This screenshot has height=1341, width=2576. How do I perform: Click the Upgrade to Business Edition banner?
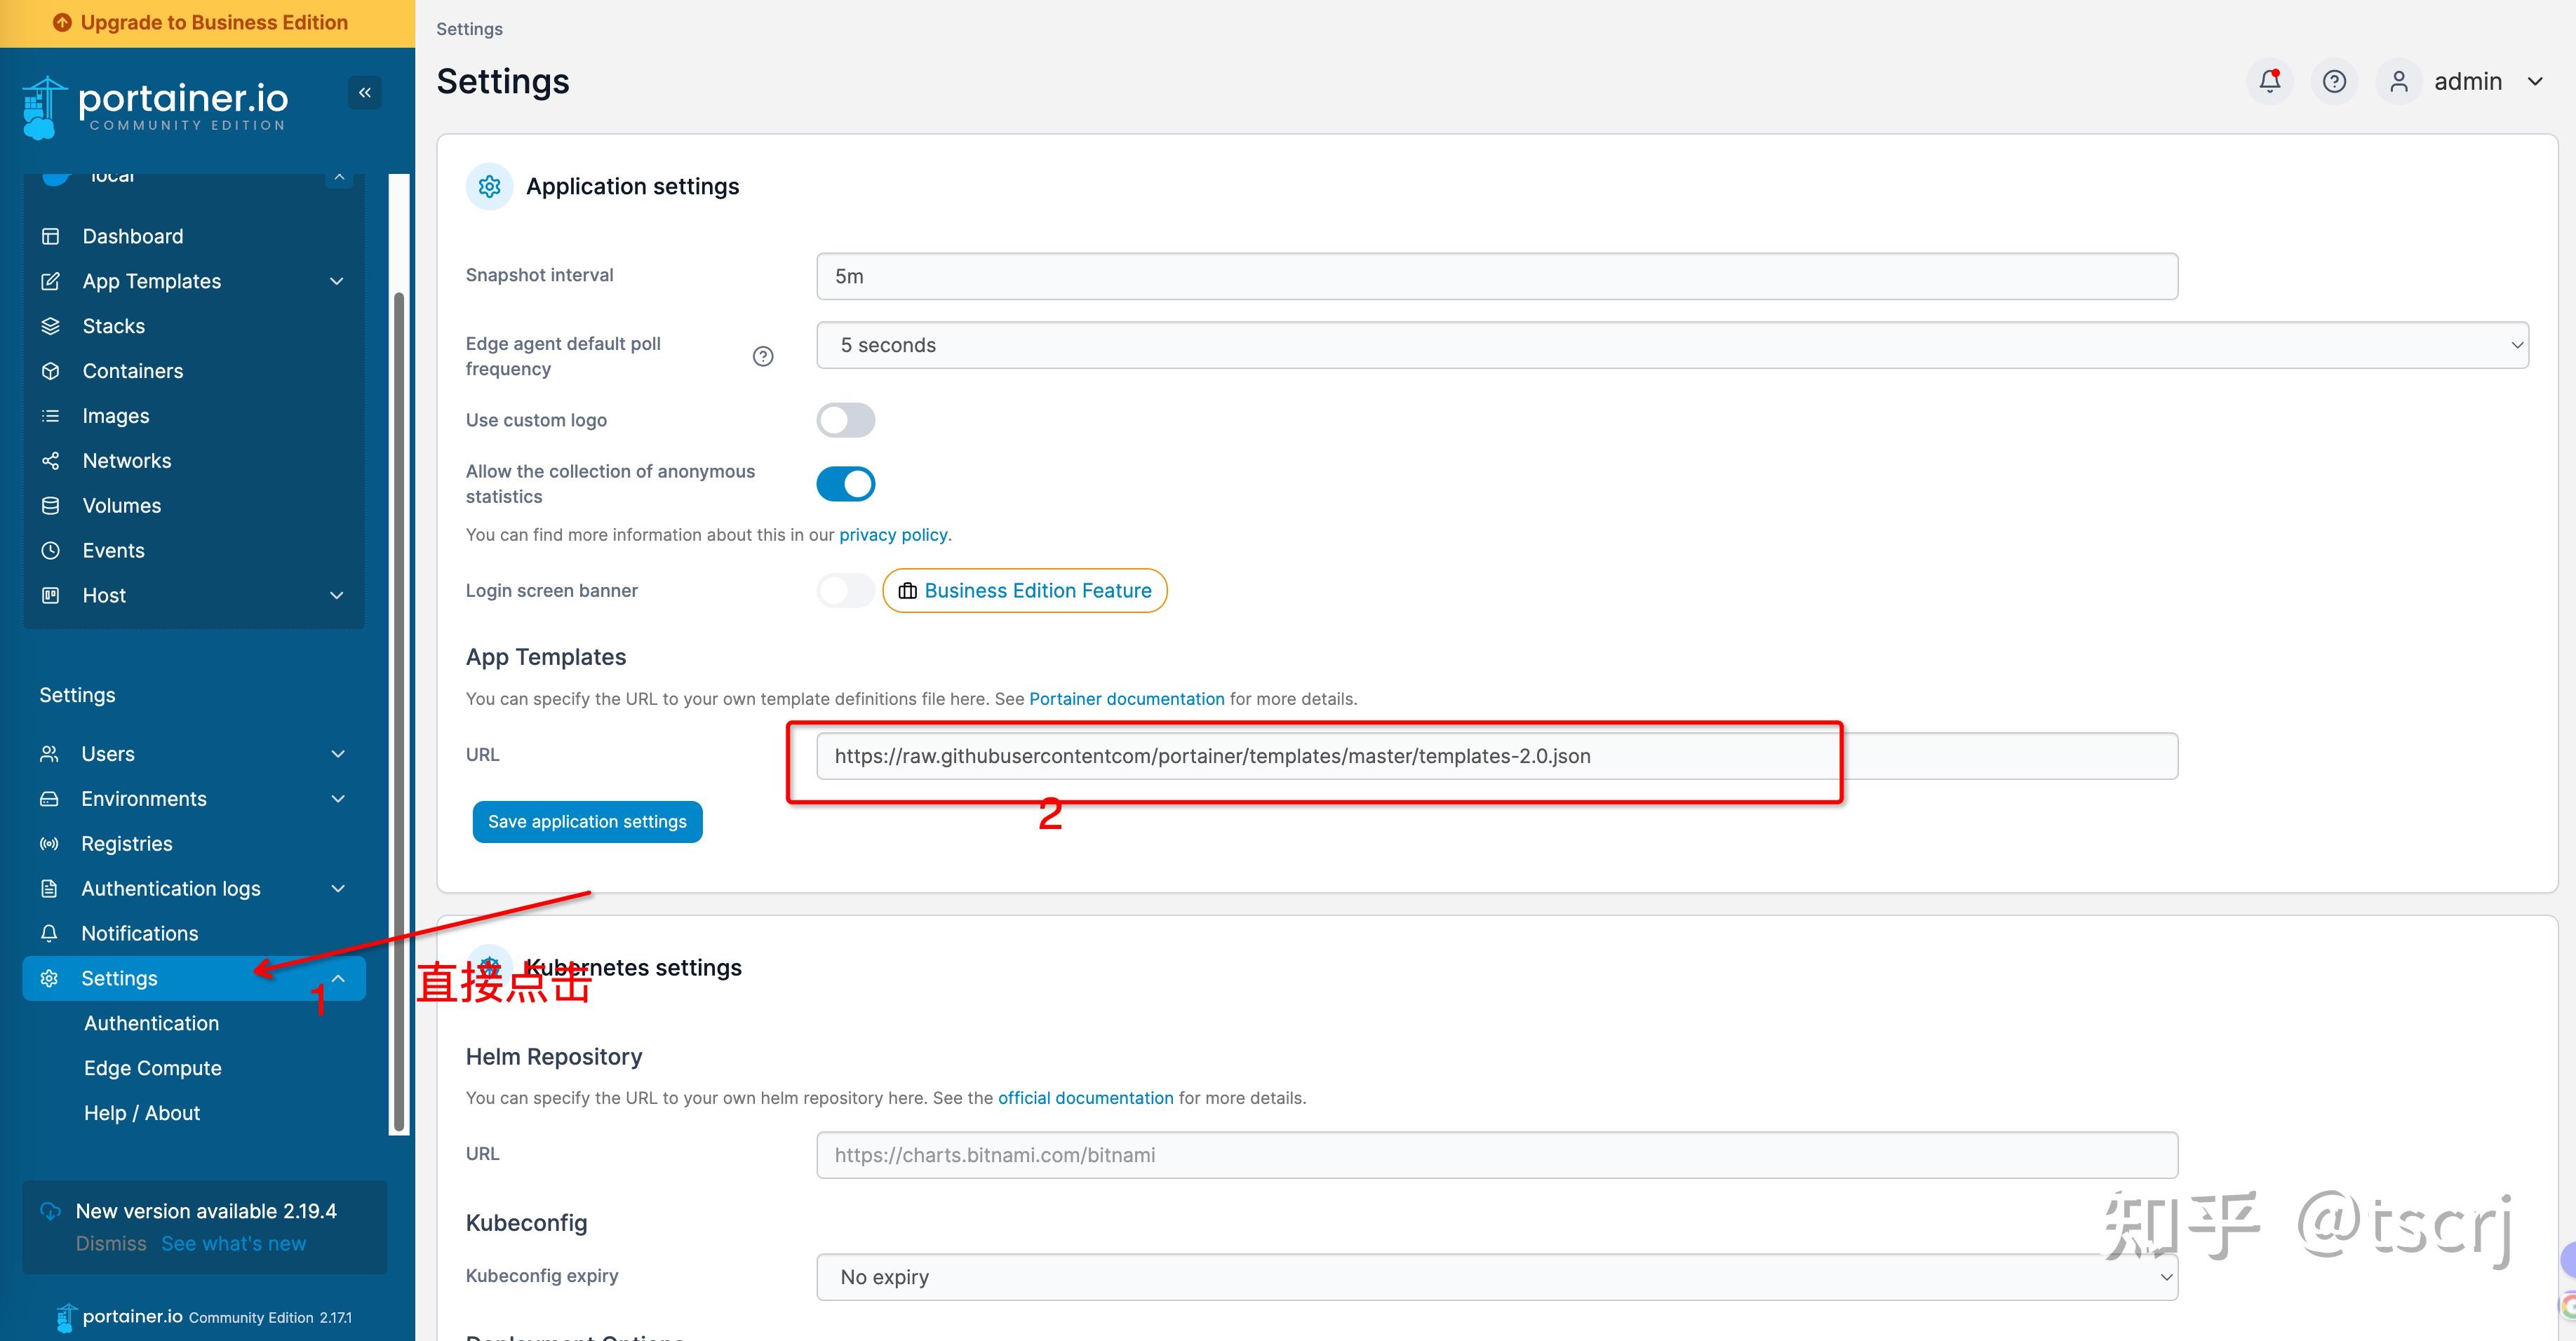click(207, 23)
